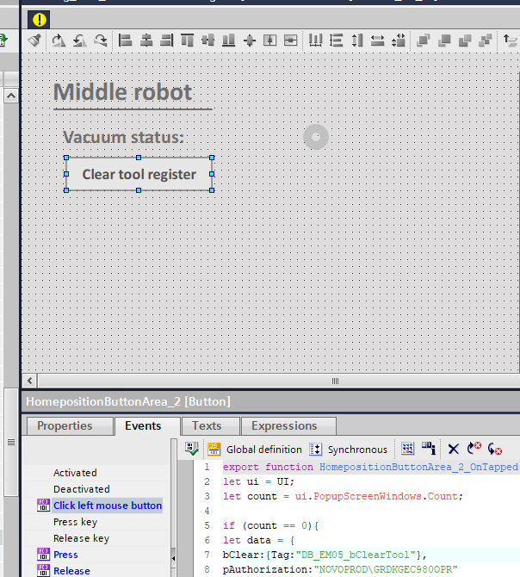Switch to the Events tab
Viewport: 520px width, 577px height.
[x=147, y=425]
